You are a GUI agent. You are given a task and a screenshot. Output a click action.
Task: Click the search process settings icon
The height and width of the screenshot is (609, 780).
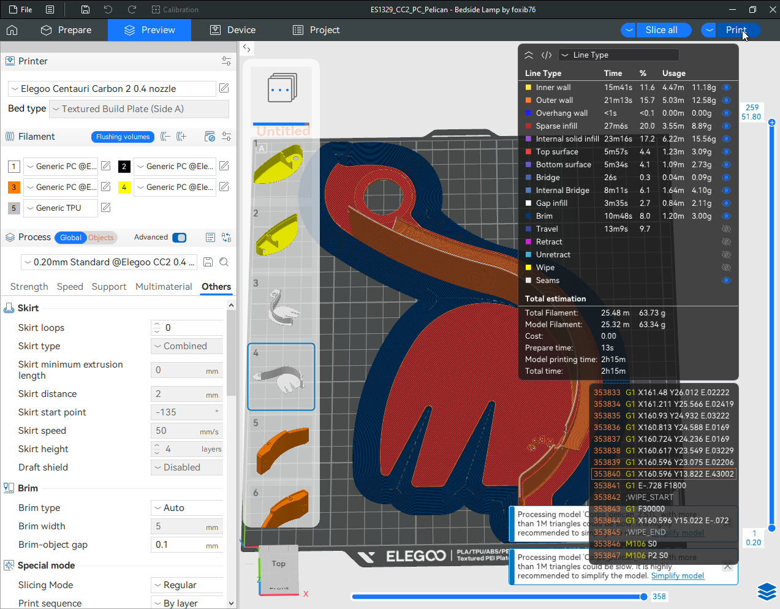click(x=224, y=262)
